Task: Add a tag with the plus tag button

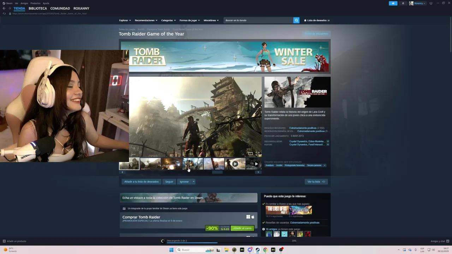Action: point(325,165)
